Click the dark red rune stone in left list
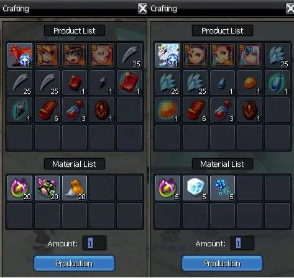 pyautogui.click(x=102, y=110)
